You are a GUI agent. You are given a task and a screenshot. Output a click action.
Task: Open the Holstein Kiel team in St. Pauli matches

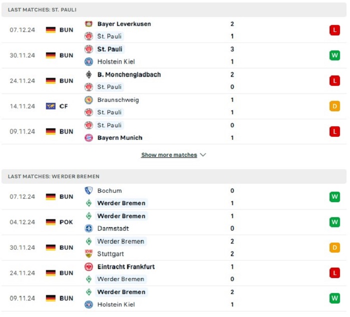click(116, 61)
